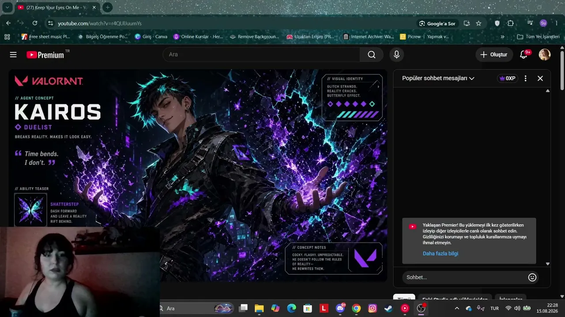
Task: Open Steam from the taskbar
Action: point(388,309)
